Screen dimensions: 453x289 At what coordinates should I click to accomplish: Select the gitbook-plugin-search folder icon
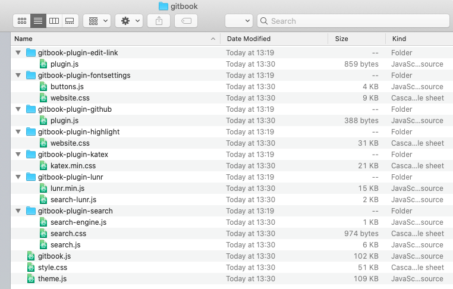(x=31, y=211)
